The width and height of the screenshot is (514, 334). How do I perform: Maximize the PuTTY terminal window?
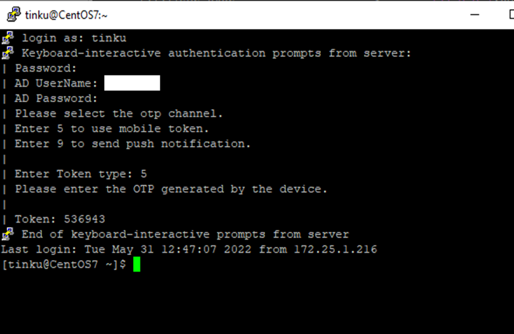(x=511, y=15)
